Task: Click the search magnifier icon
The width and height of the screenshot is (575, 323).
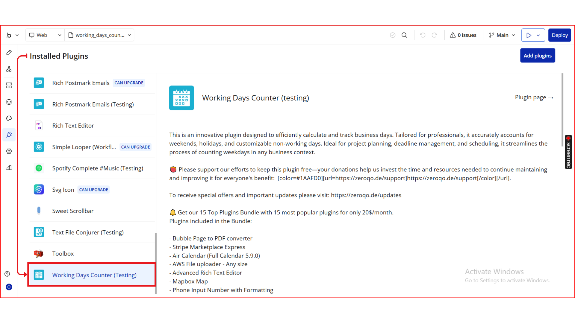Action: [x=404, y=35]
